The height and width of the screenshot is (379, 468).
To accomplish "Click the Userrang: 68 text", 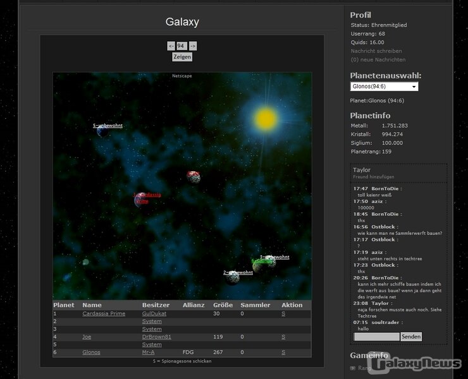I will [x=367, y=33].
